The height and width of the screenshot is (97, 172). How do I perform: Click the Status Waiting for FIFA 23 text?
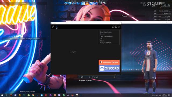pyautogui.click(x=106, y=42)
